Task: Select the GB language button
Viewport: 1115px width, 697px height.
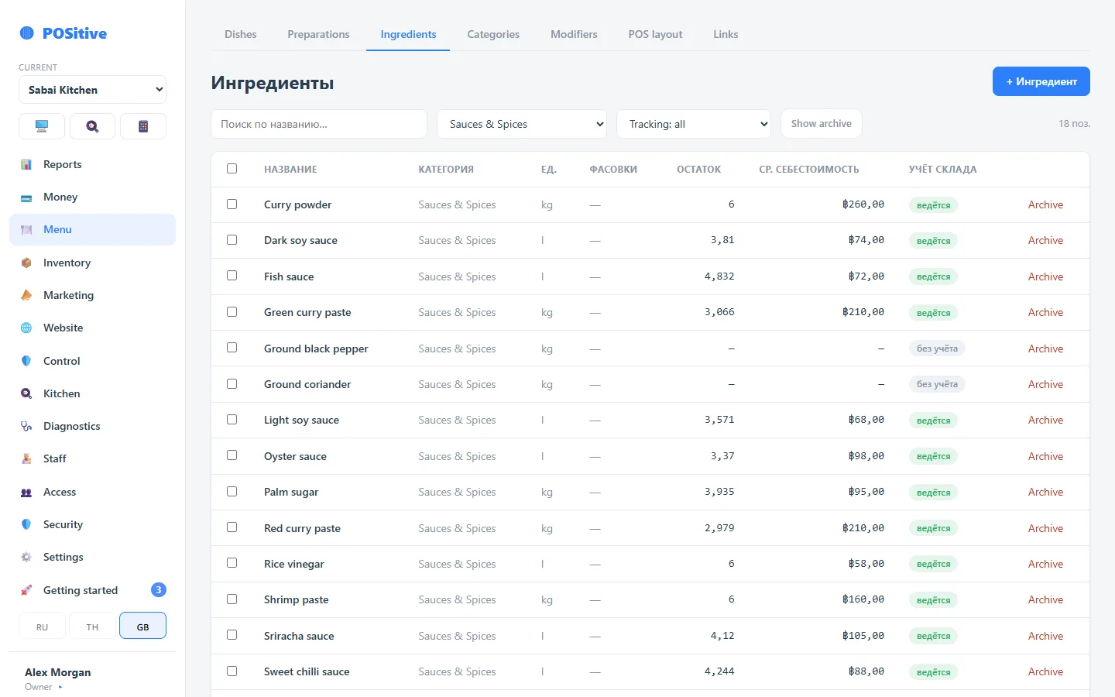Action: [x=142, y=627]
